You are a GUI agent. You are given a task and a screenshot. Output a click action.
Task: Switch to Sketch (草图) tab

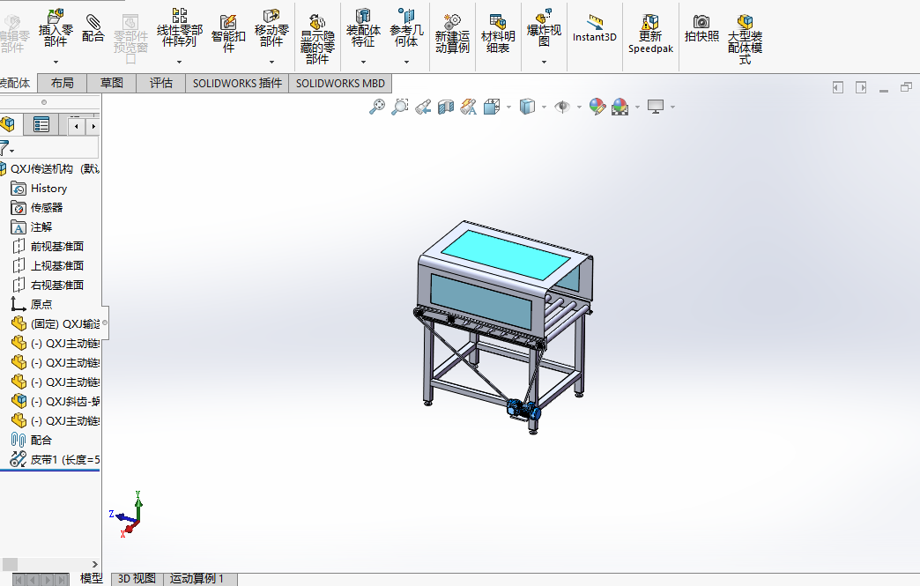(x=112, y=84)
